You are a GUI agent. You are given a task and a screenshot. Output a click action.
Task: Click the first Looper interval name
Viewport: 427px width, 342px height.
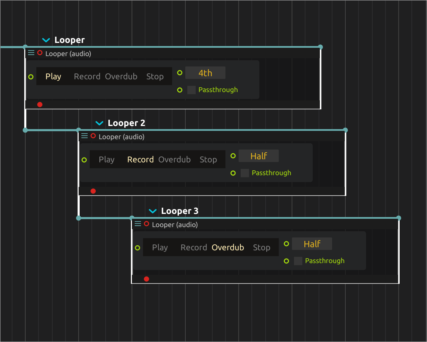tap(70, 40)
